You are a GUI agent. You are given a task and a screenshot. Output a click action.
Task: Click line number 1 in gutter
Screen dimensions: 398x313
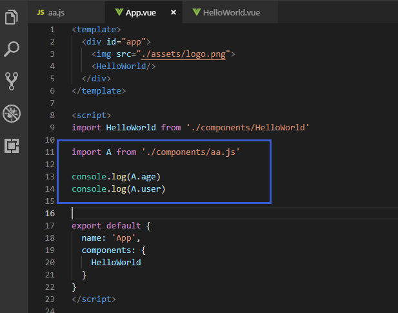pos(52,30)
